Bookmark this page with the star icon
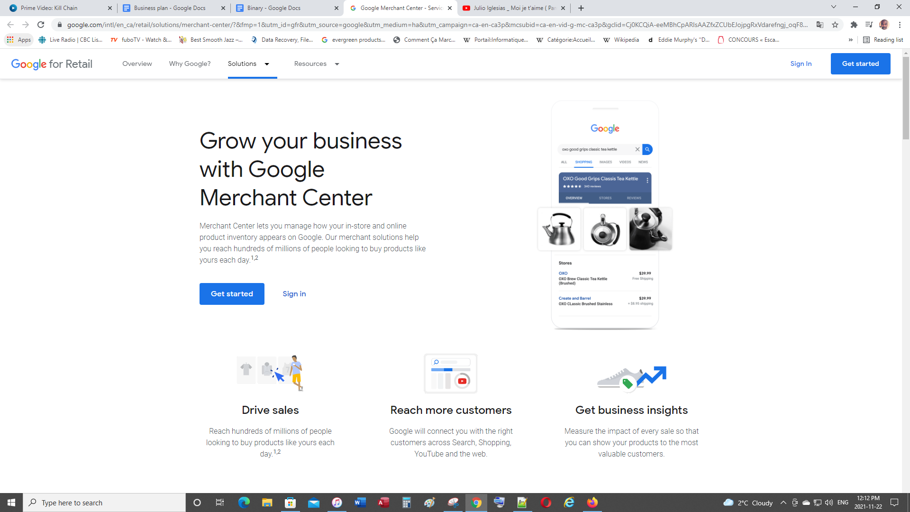 (x=835, y=25)
